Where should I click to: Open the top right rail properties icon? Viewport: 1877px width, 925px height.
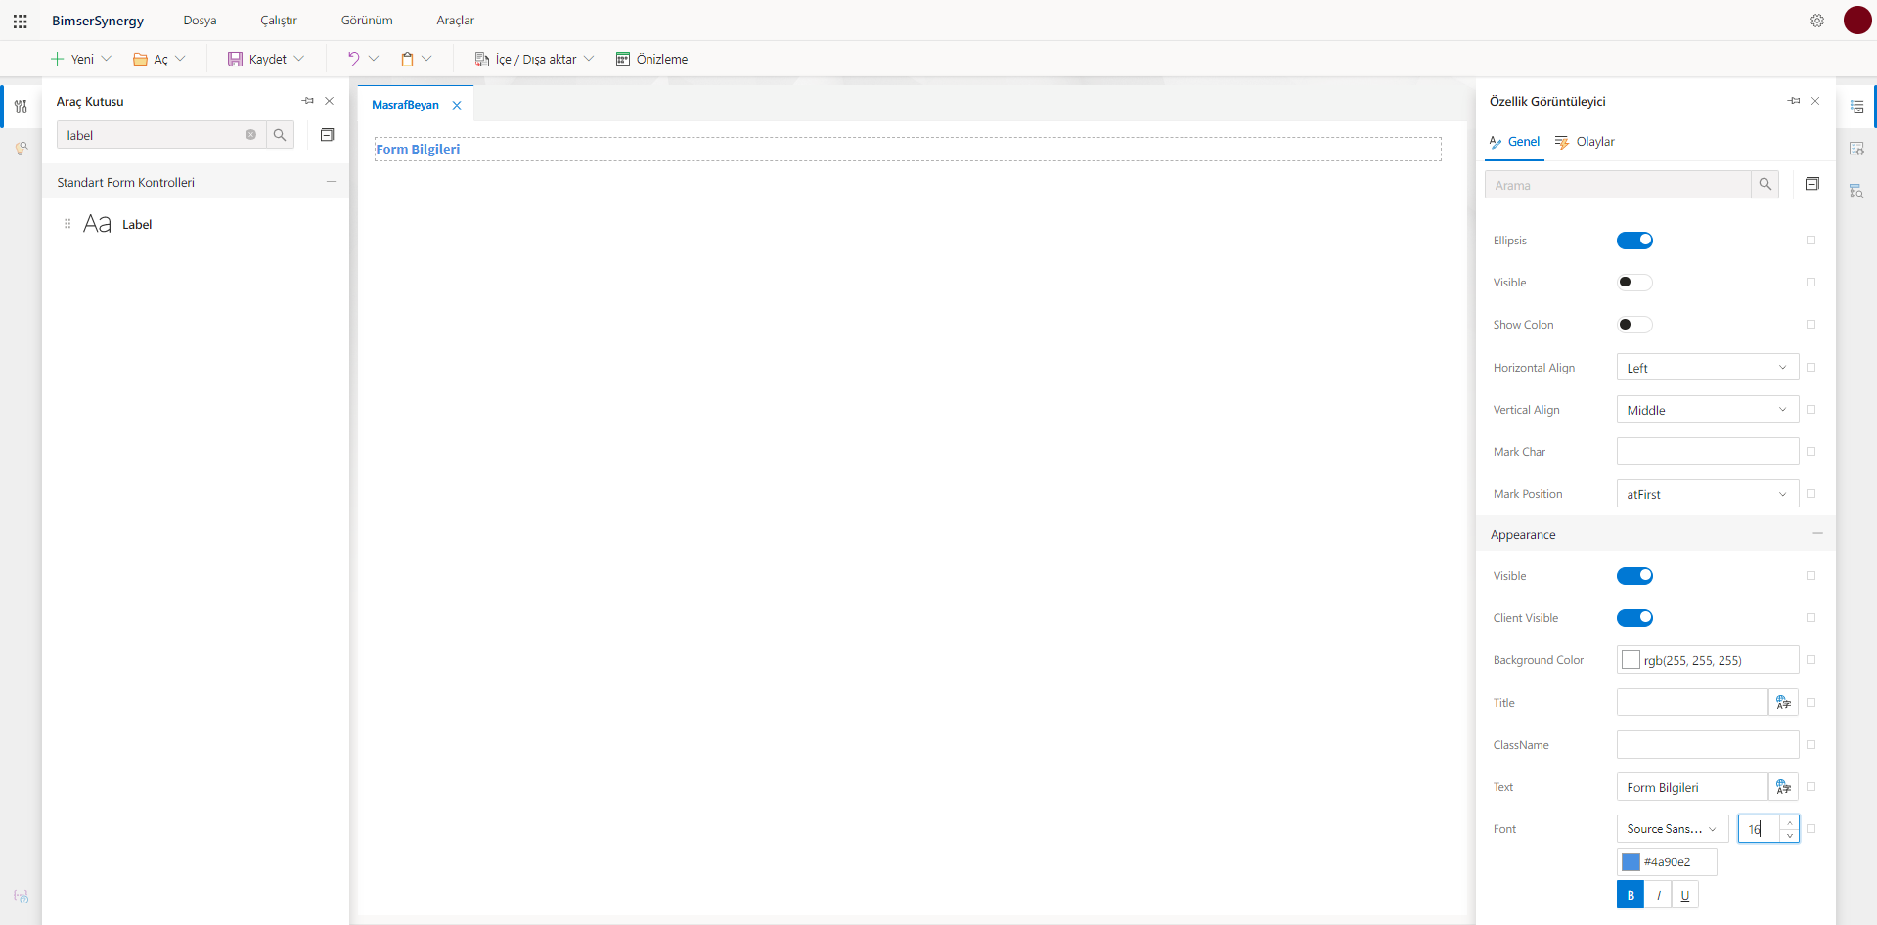click(1856, 107)
